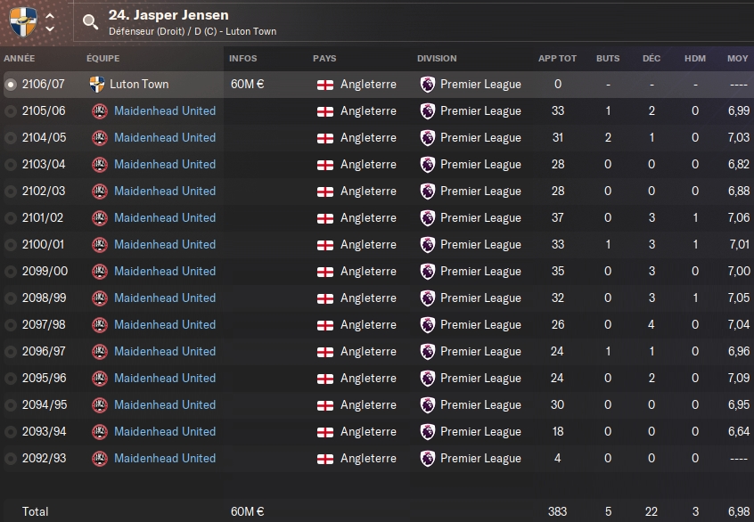Sort by the MOY column header
This screenshot has width=754, height=522.
tap(738, 58)
